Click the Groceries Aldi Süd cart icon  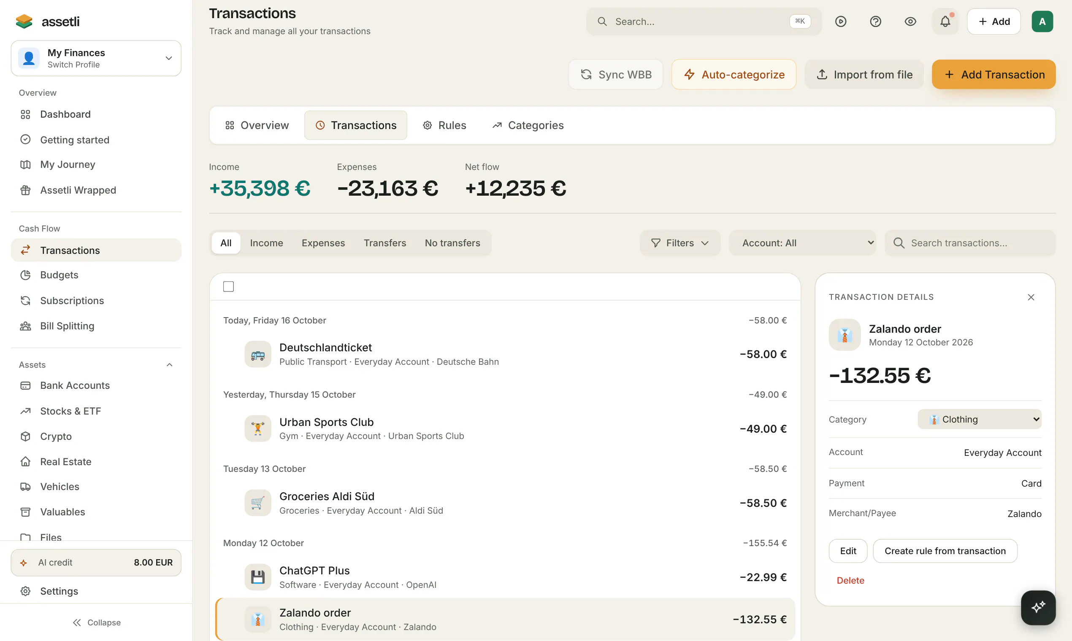click(257, 503)
